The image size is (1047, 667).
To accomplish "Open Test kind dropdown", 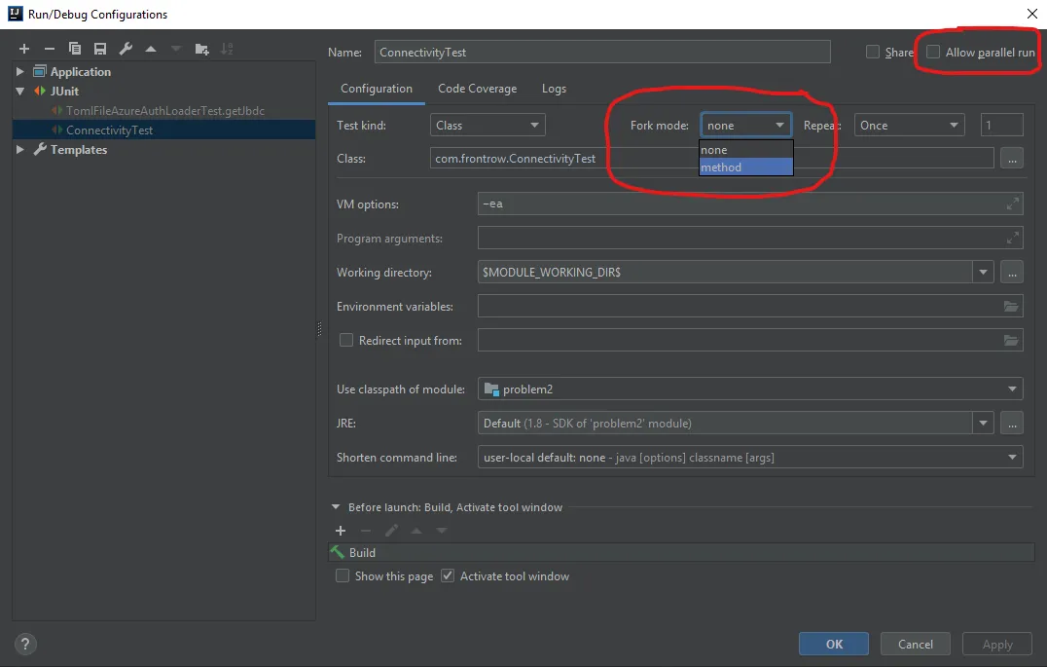I will [x=487, y=125].
